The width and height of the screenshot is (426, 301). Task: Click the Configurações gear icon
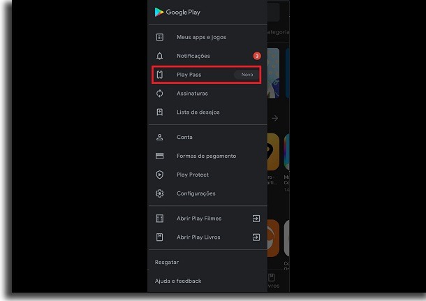click(160, 193)
